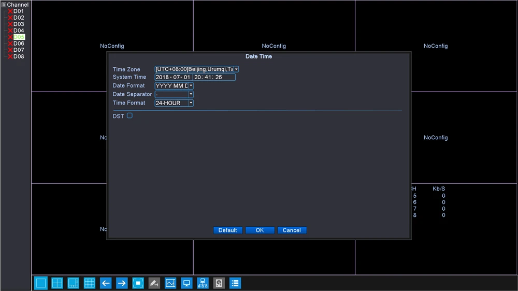Screen dimensions: 518x291
Task: Go to next screen with right arrow
Action: [x=122, y=283]
